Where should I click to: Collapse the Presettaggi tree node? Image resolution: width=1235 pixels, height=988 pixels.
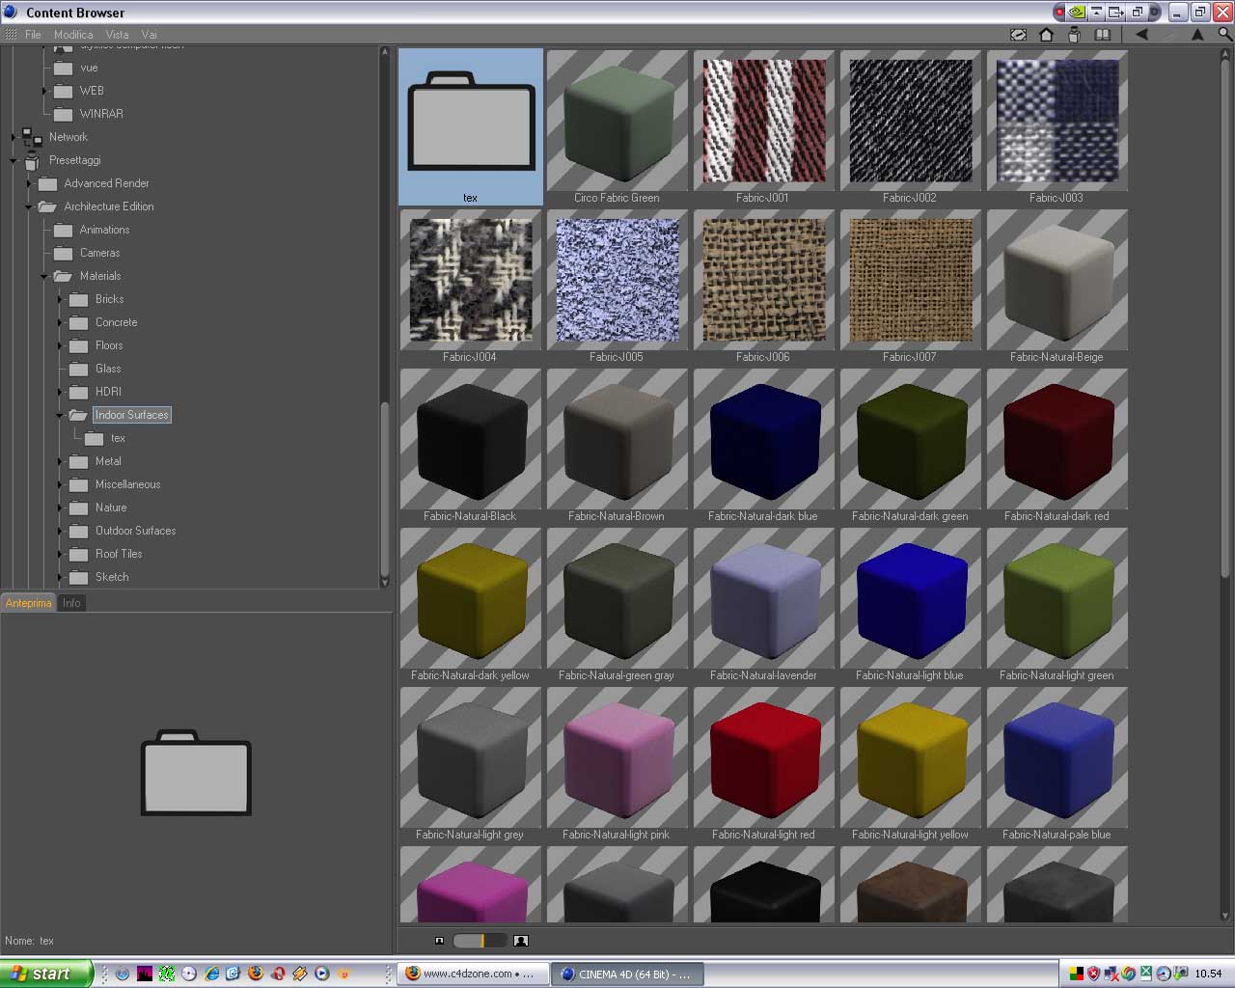click(x=14, y=160)
